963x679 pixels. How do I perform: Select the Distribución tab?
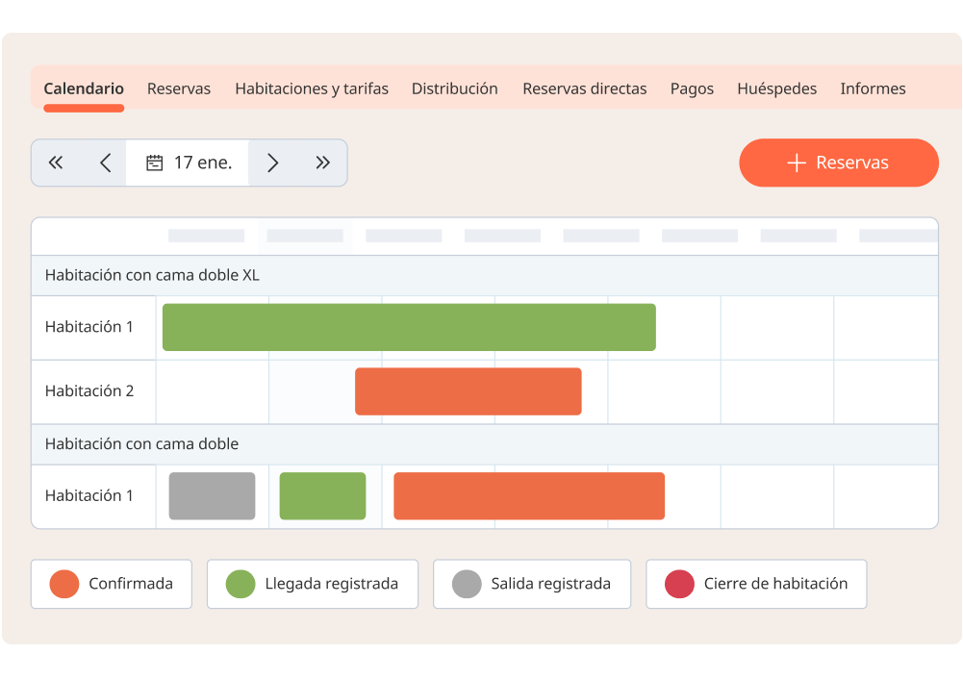(x=455, y=88)
